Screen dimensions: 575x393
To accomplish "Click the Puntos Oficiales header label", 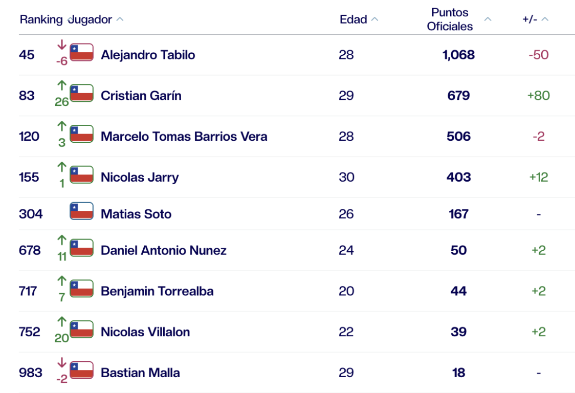I will (450, 19).
